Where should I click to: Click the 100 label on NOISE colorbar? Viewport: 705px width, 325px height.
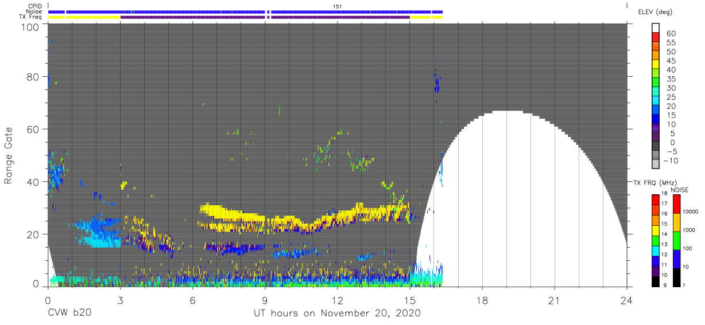point(688,248)
